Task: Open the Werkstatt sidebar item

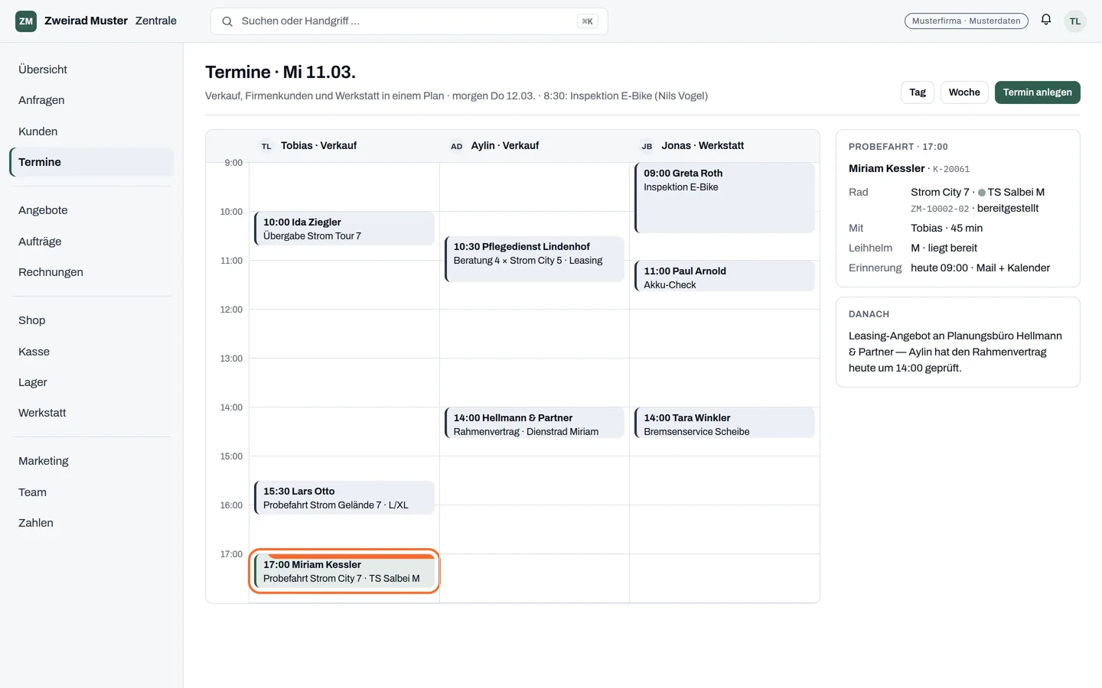Action: tap(92, 413)
